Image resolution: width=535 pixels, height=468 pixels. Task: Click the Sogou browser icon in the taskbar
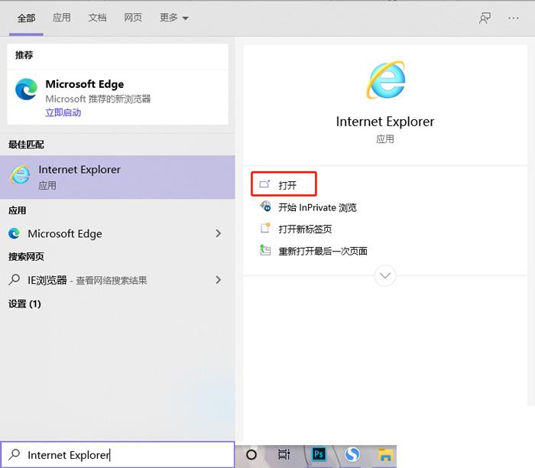[352, 454]
